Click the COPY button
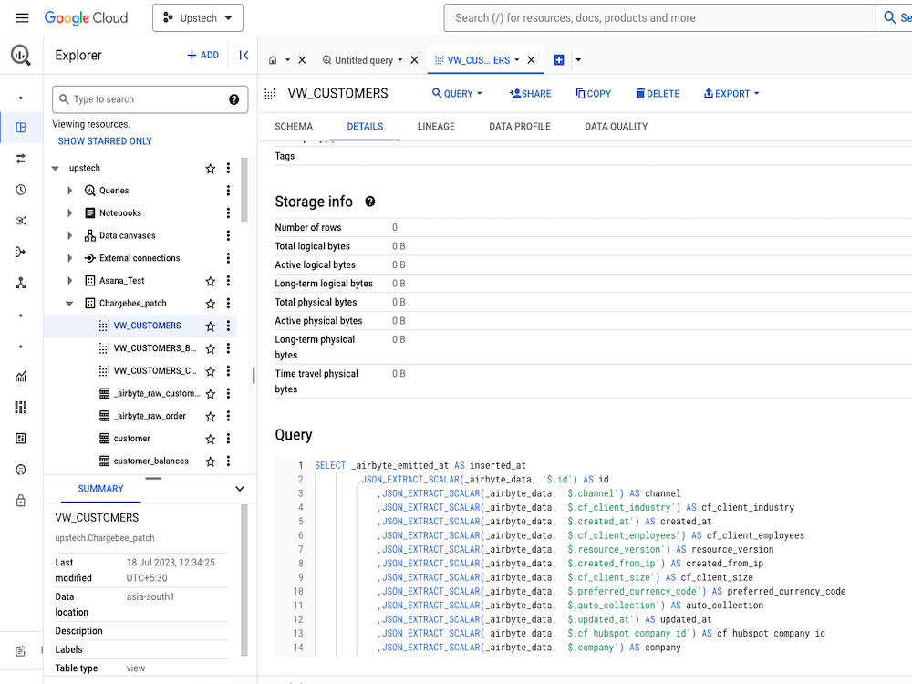The image size is (912, 684). click(594, 94)
